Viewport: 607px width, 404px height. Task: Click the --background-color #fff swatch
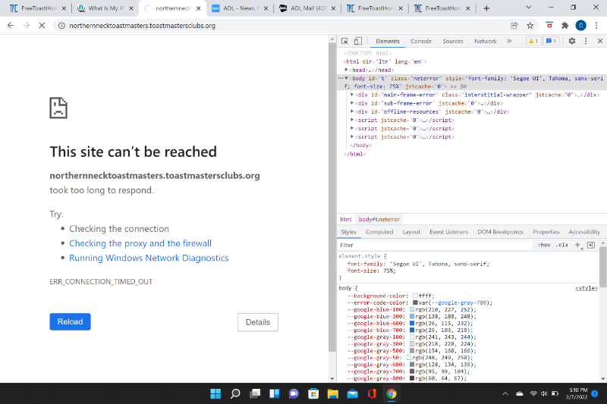click(415, 296)
